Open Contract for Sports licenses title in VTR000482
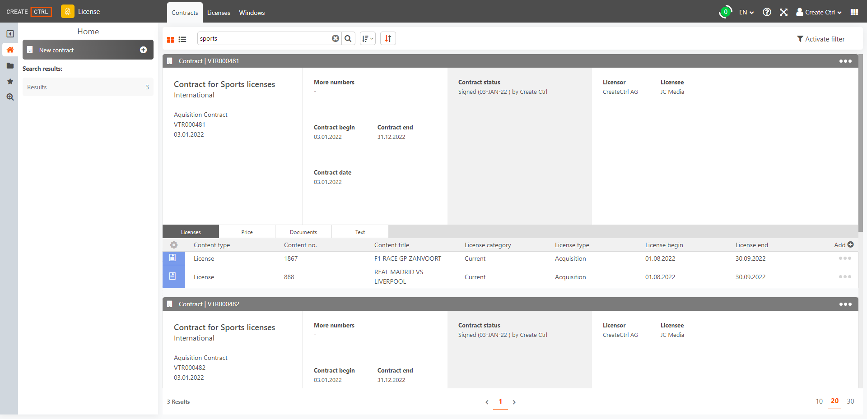Image resolution: width=867 pixels, height=419 pixels. click(224, 327)
